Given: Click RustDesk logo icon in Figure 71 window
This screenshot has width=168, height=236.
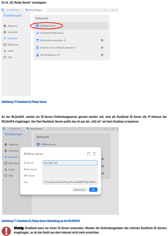Looking at the screenshot, I should [x=4, y=129].
